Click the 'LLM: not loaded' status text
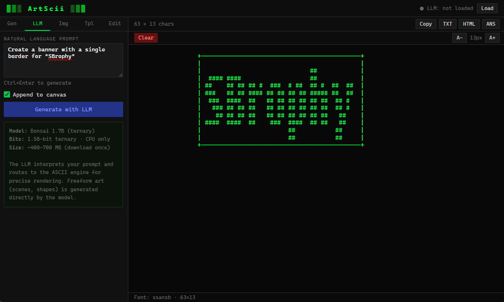The height and width of the screenshot is (302, 504). coord(450,9)
